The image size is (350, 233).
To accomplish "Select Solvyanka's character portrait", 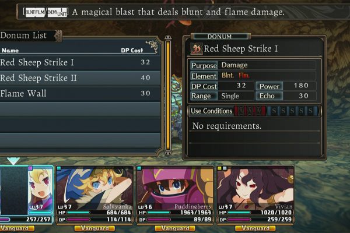I will coord(94,188).
